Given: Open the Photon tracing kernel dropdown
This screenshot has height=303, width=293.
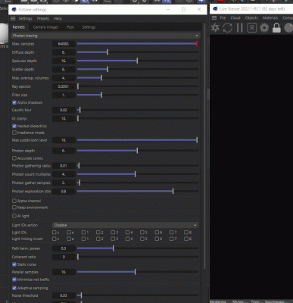Looking at the screenshot, I should tap(105, 36).
